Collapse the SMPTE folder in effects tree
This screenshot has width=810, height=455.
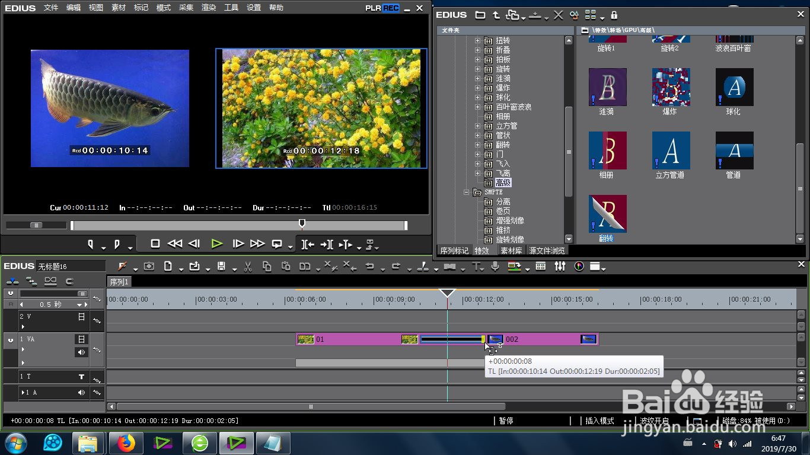(467, 193)
